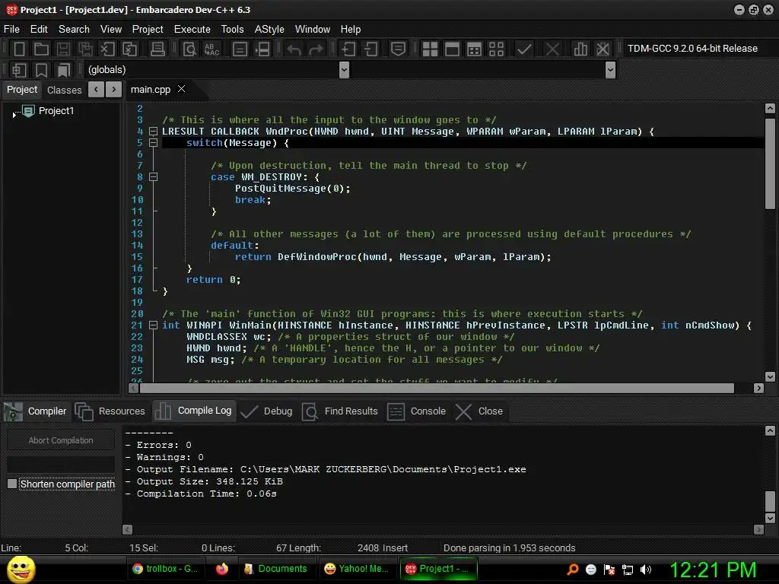Viewport: 779px width, 584px height.
Task: Open Yahoo! Messenger taskbar item
Action: coord(357,569)
